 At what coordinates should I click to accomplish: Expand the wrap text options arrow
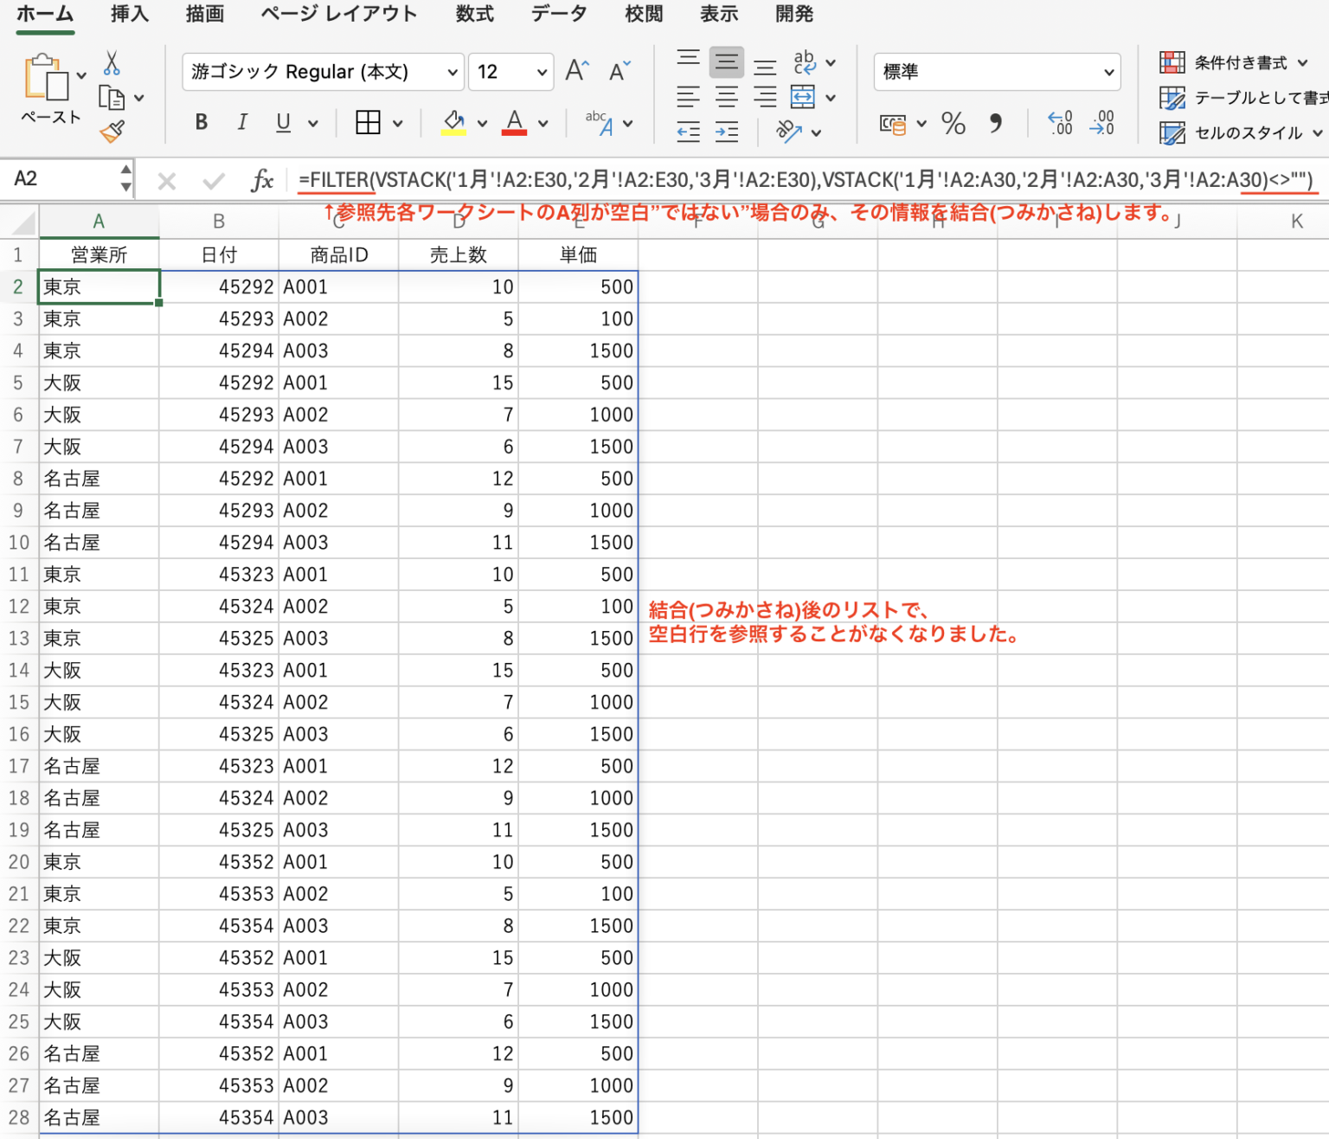(x=831, y=62)
